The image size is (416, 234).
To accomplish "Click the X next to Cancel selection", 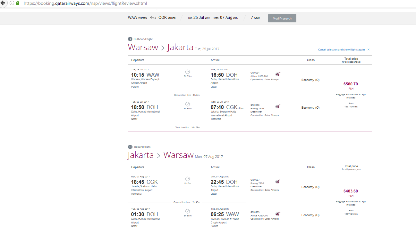I will 369,50.
